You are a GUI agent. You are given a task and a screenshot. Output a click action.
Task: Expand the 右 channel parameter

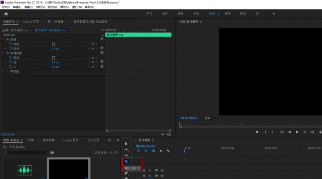pyautogui.click(x=6, y=67)
